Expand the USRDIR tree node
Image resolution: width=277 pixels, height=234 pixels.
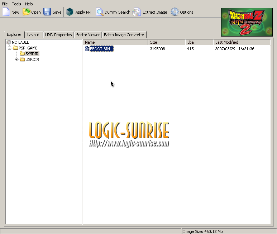pos(16,60)
